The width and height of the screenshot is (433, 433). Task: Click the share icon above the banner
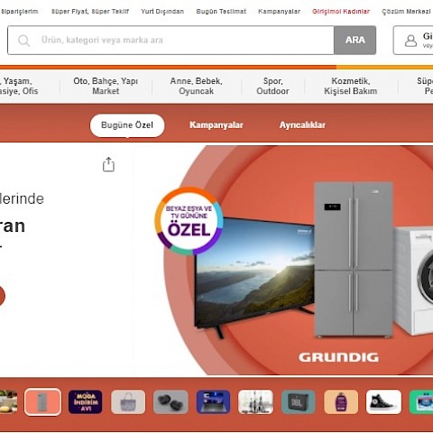point(108,164)
